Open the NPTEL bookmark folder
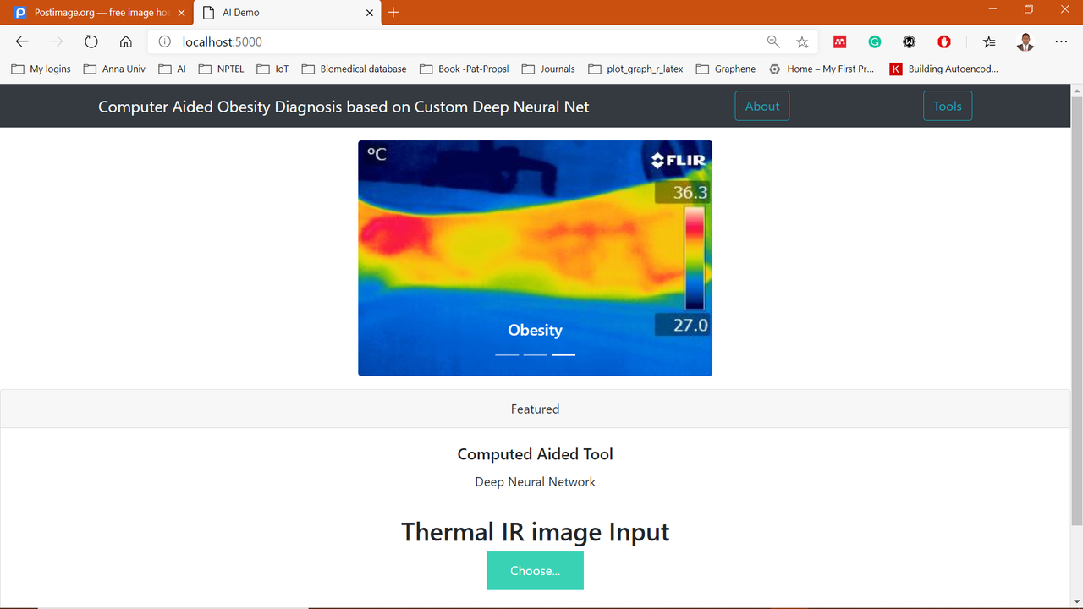This screenshot has width=1083, height=609. [221, 69]
